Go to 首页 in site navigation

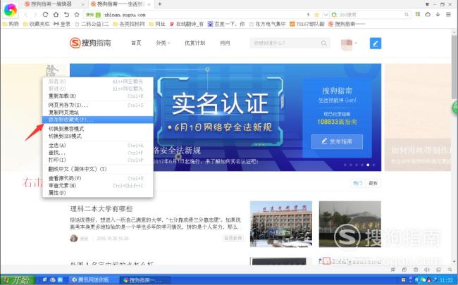point(136,43)
